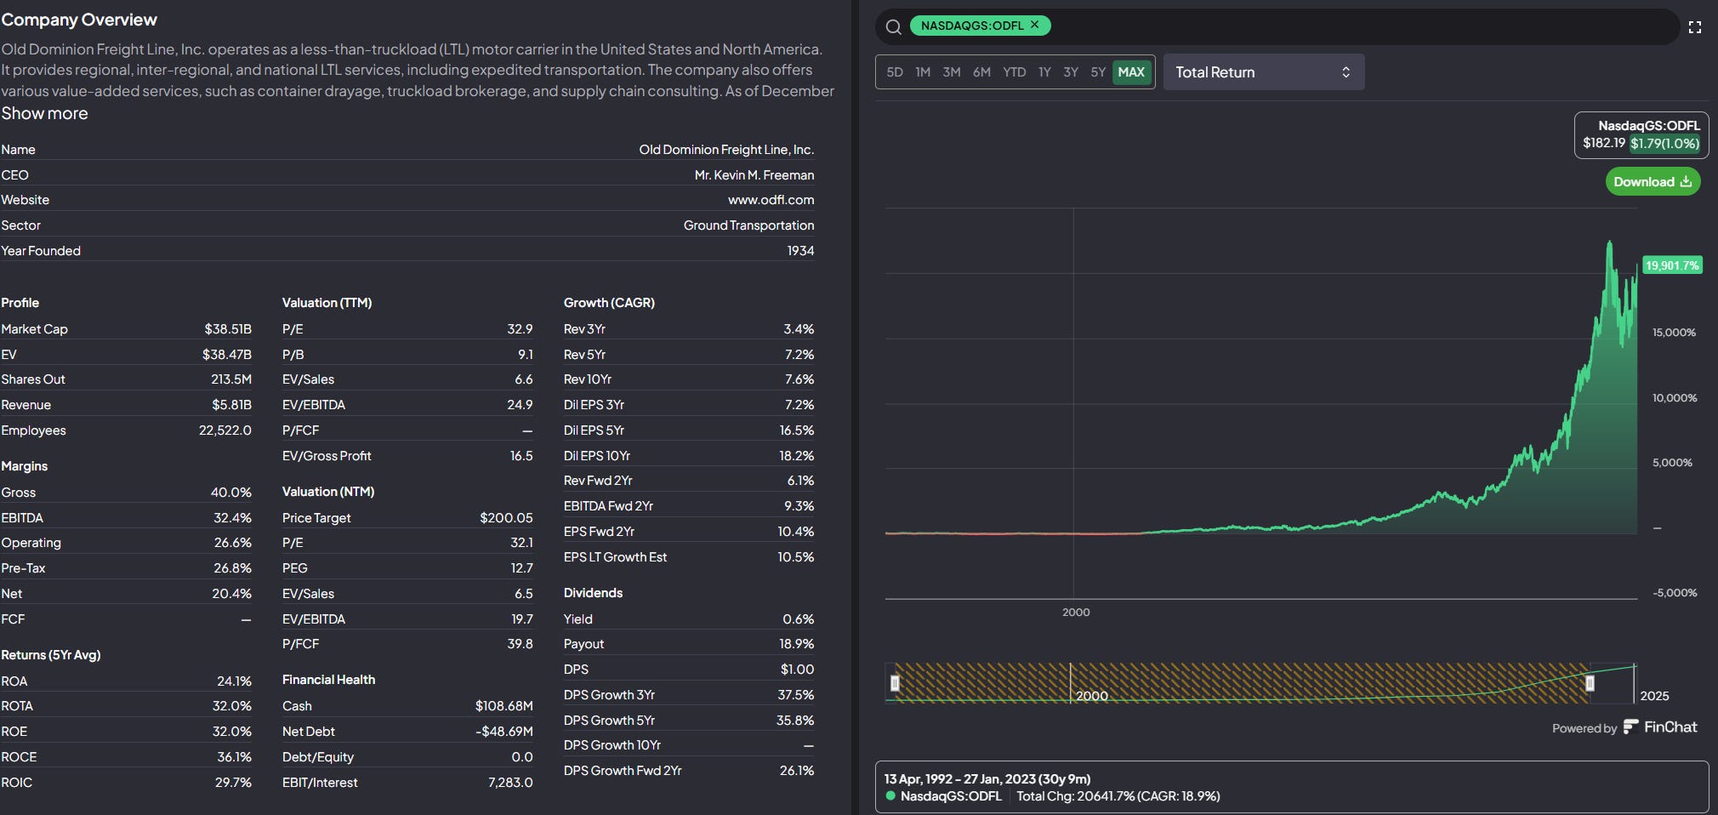
Task: Click EBIT/Interest value 7,283.0
Action: 510,783
